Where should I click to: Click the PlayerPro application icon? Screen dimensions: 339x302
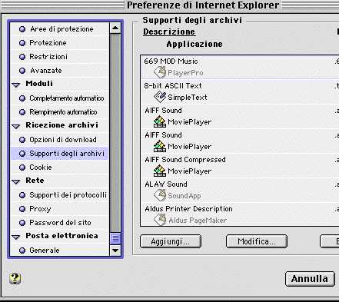(160, 72)
